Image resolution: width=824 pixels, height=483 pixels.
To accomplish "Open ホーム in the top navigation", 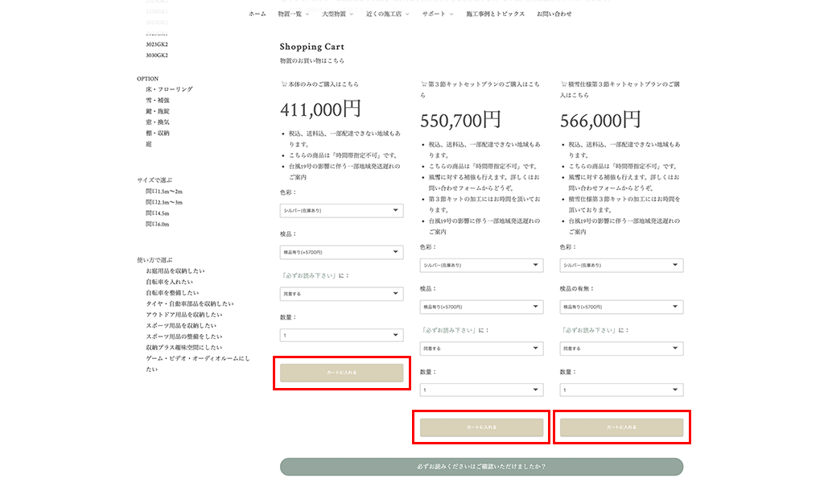I will tap(257, 14).
